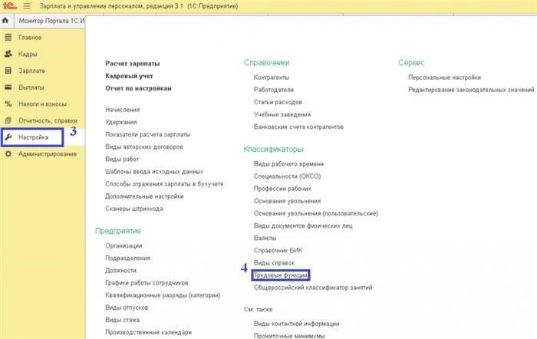Image resolution: width=537 pixels, height=339 pixels.
Task: Open Производственные календари
Action: [148, 332]
